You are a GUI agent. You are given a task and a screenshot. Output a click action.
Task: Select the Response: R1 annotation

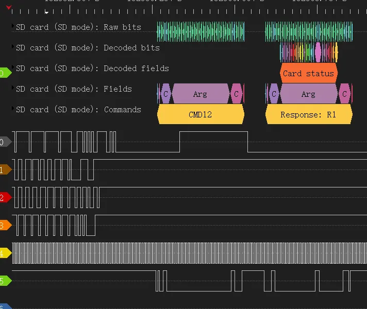tap(308, 115)
